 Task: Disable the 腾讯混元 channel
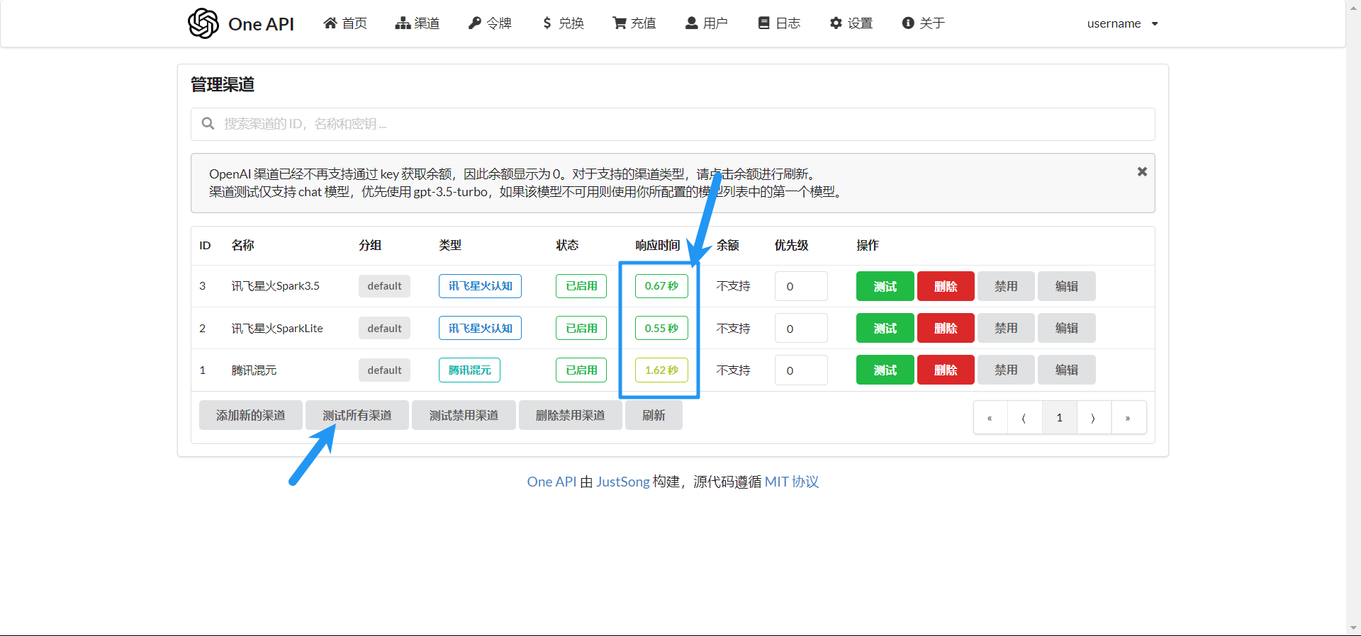click(1005, 370)
